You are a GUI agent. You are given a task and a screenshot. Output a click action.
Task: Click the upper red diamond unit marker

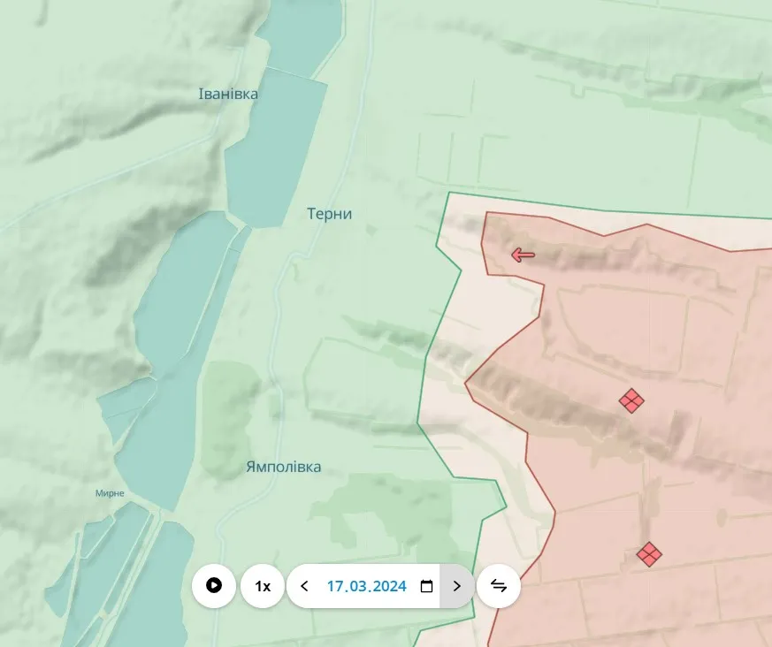(631, 401)
